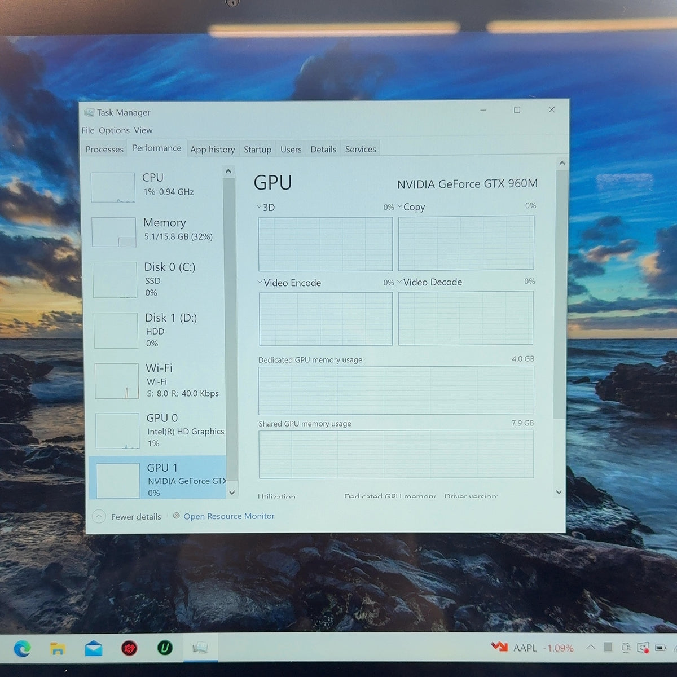Image resolution: width=677 pixels, height=677 pixels.
Task: Click the Fewer details arrow icon
Action: coord(99,516)
